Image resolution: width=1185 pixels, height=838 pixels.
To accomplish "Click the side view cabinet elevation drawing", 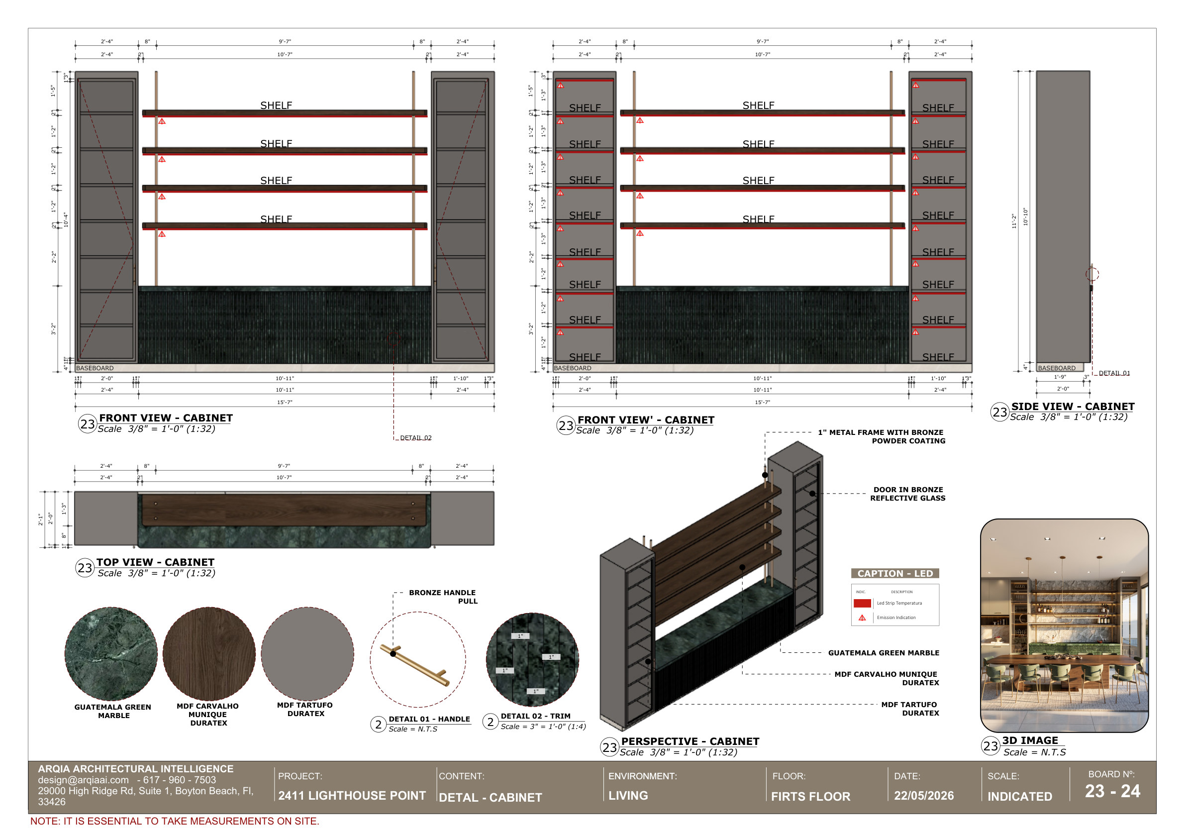I will tap(1063, 221).
